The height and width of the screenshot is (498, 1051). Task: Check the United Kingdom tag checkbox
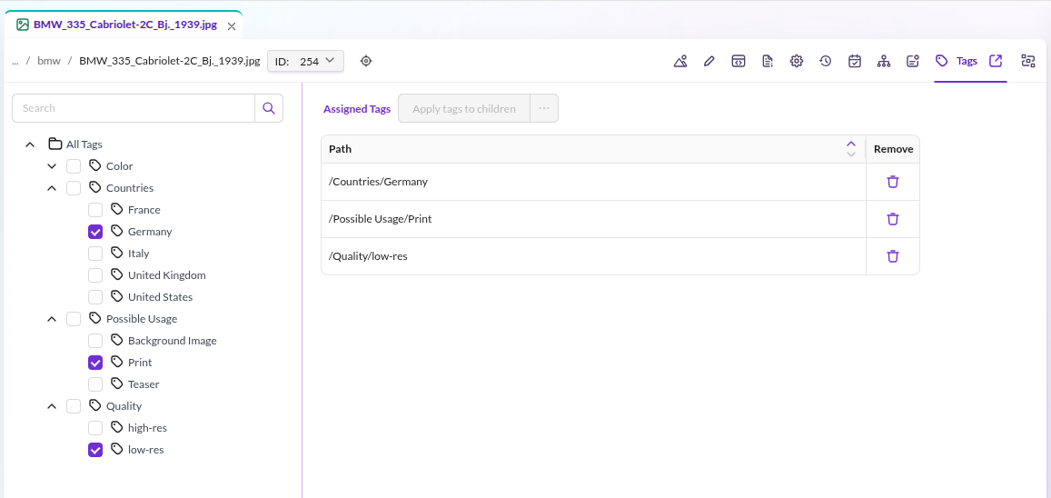click(x=95, y=275)
